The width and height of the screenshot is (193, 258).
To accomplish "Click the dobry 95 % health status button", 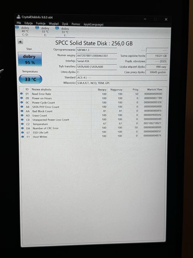I will (x=29, y=59).
